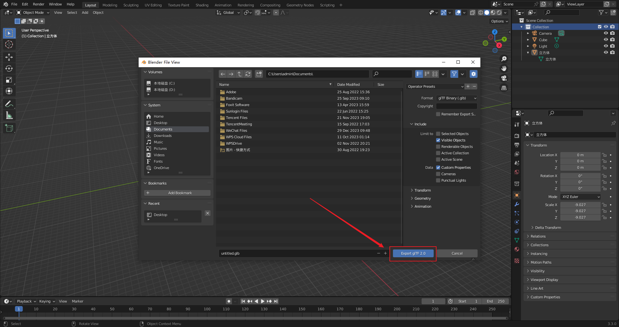
Task: Click Add Bookmark button
Action: [x=177, y=193]
